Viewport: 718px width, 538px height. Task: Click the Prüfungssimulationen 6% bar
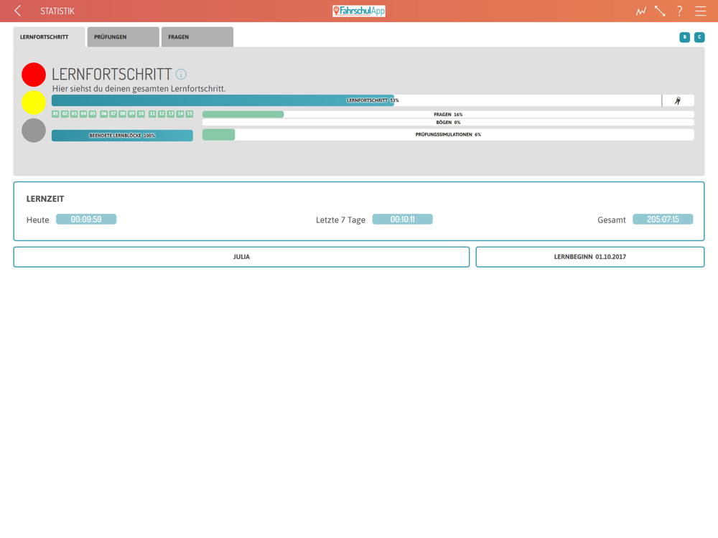click(x=448, y=135)
